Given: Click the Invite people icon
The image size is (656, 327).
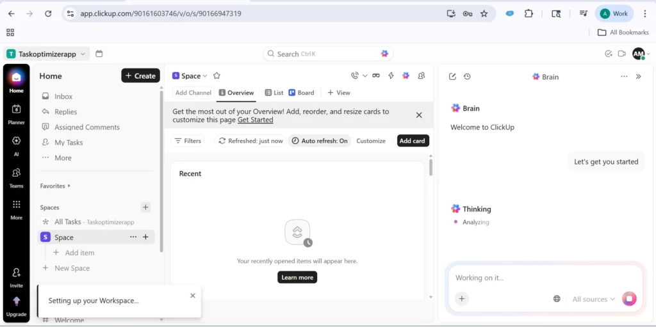Looking at the screenshot, I should (16, 273).
